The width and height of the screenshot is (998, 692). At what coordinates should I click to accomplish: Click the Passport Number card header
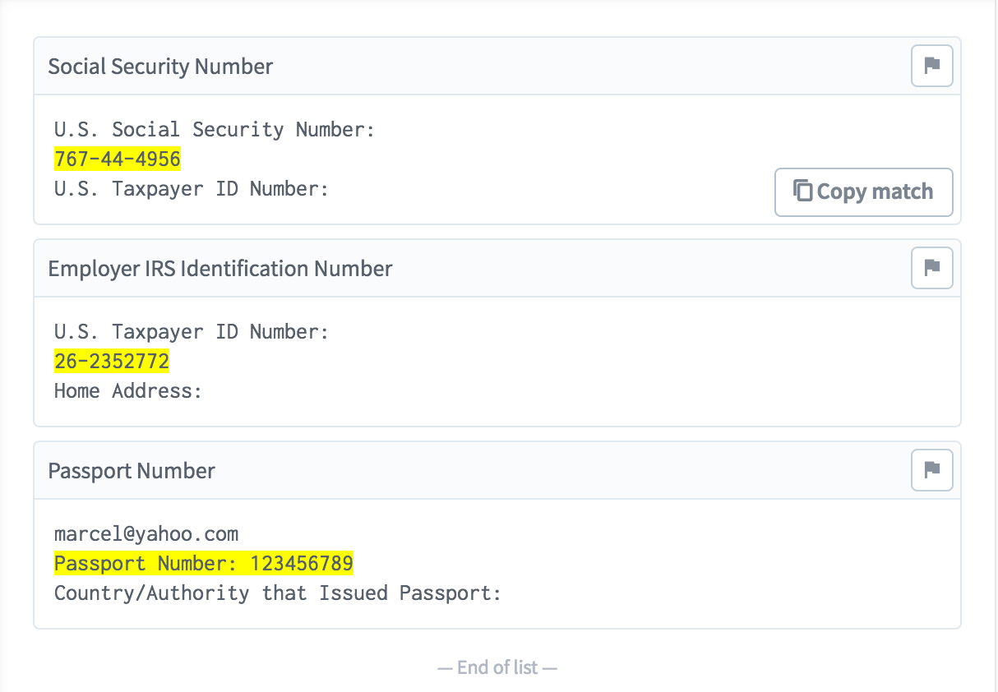(497, 471)
